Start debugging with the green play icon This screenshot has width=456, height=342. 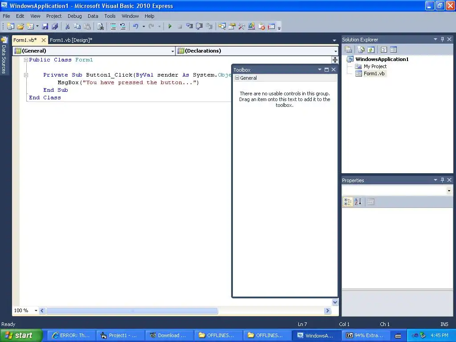pos(170,26)
